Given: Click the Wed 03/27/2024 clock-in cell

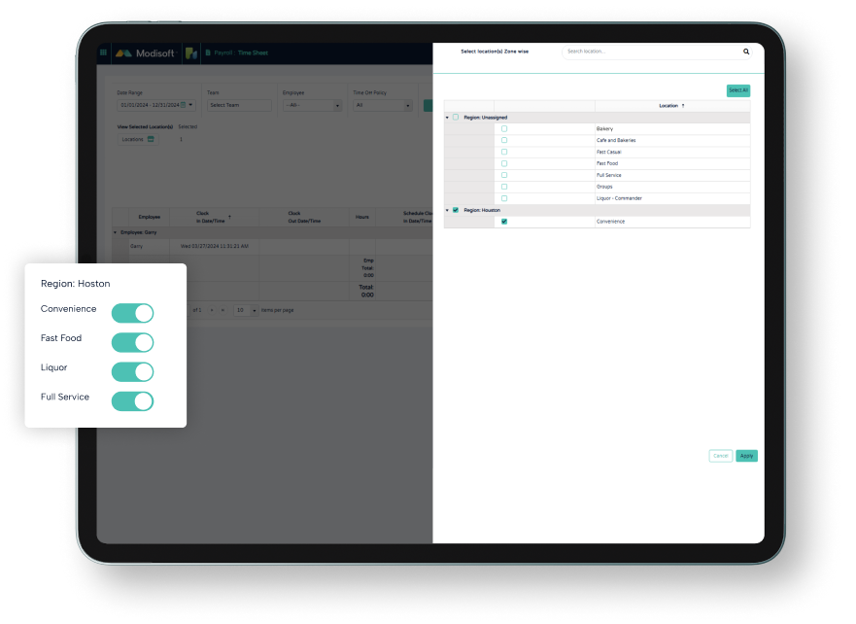Looking at the screenshot, I should [215, 246].
